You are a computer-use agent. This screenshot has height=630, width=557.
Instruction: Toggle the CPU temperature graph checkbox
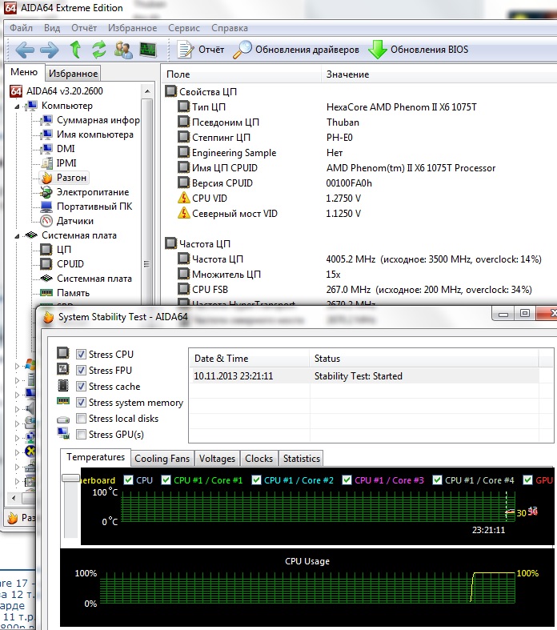129,480
